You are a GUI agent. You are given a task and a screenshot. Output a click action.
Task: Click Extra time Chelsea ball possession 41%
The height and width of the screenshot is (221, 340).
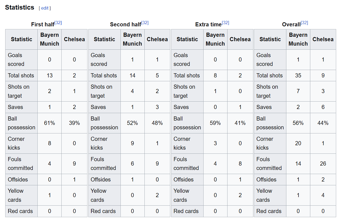(240, 123)
